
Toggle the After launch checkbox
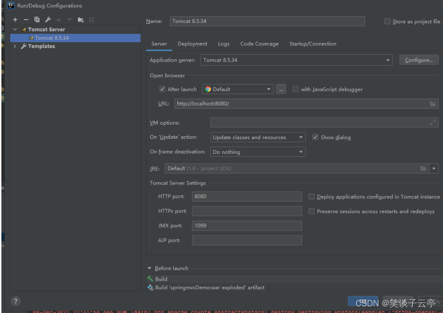(162, 89)
